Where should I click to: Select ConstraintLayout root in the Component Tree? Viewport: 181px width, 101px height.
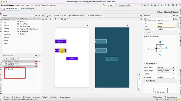tap(12, 59)
